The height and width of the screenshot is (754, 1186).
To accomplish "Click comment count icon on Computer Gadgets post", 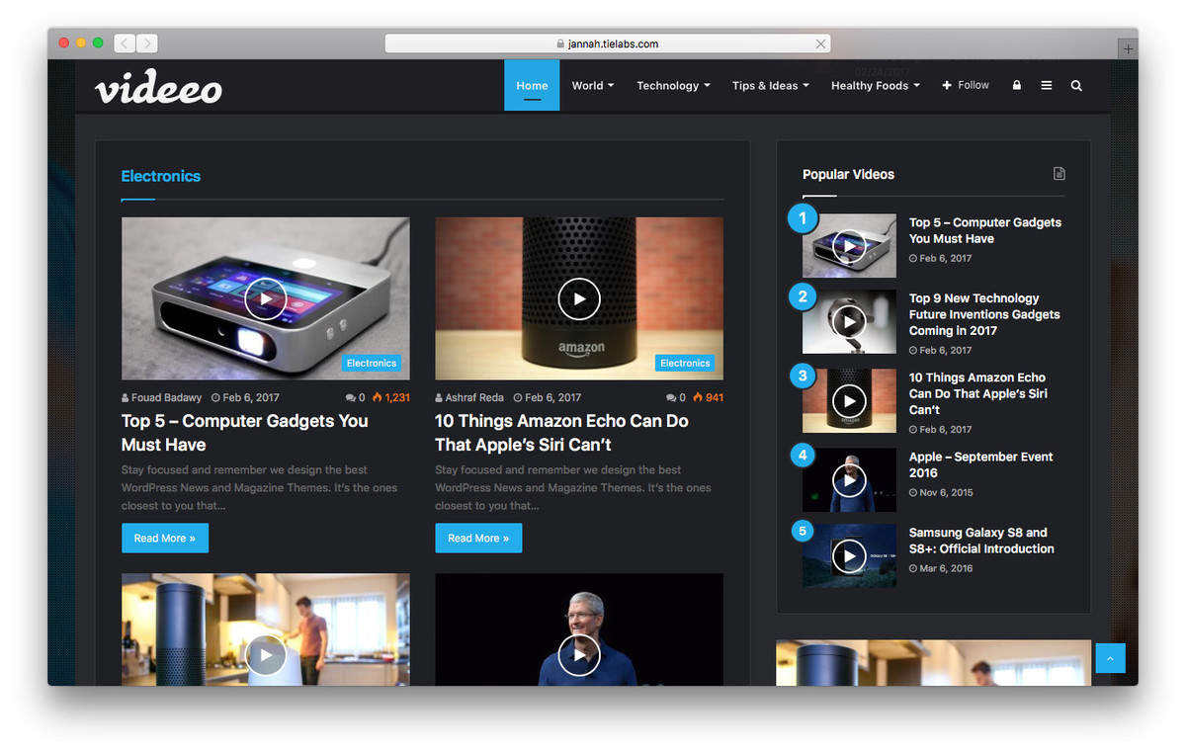I will point(351,397).
